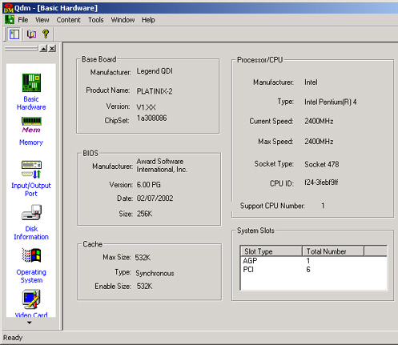
Task: Open the Operating System icon
Action: tap(31, 255)
